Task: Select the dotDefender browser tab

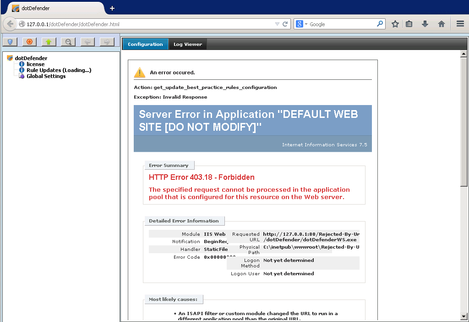Action: 55,8
